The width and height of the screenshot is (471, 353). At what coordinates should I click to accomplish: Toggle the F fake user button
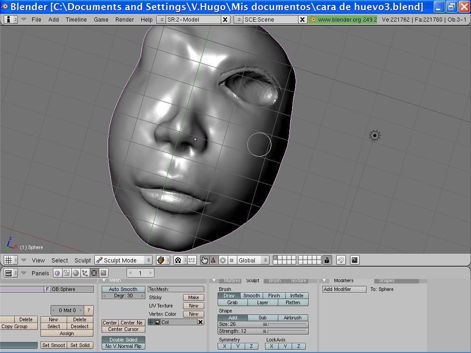tap(47, 289)
